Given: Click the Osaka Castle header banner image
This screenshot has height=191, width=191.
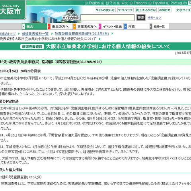Looking at the screenshot, I should click(55, 14).
